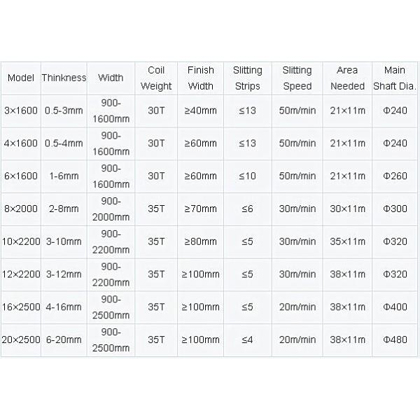Click the Model column header
420x420 pixels.
[21, 78]
